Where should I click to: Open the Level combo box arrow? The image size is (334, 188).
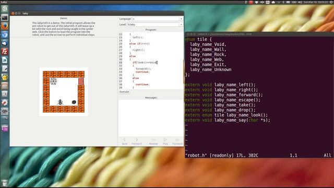click(x=181, y=25)
